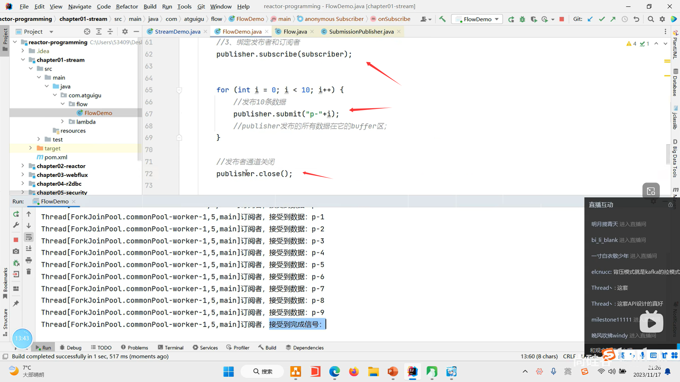Toggle Scroll to End in console

(29, 249)
